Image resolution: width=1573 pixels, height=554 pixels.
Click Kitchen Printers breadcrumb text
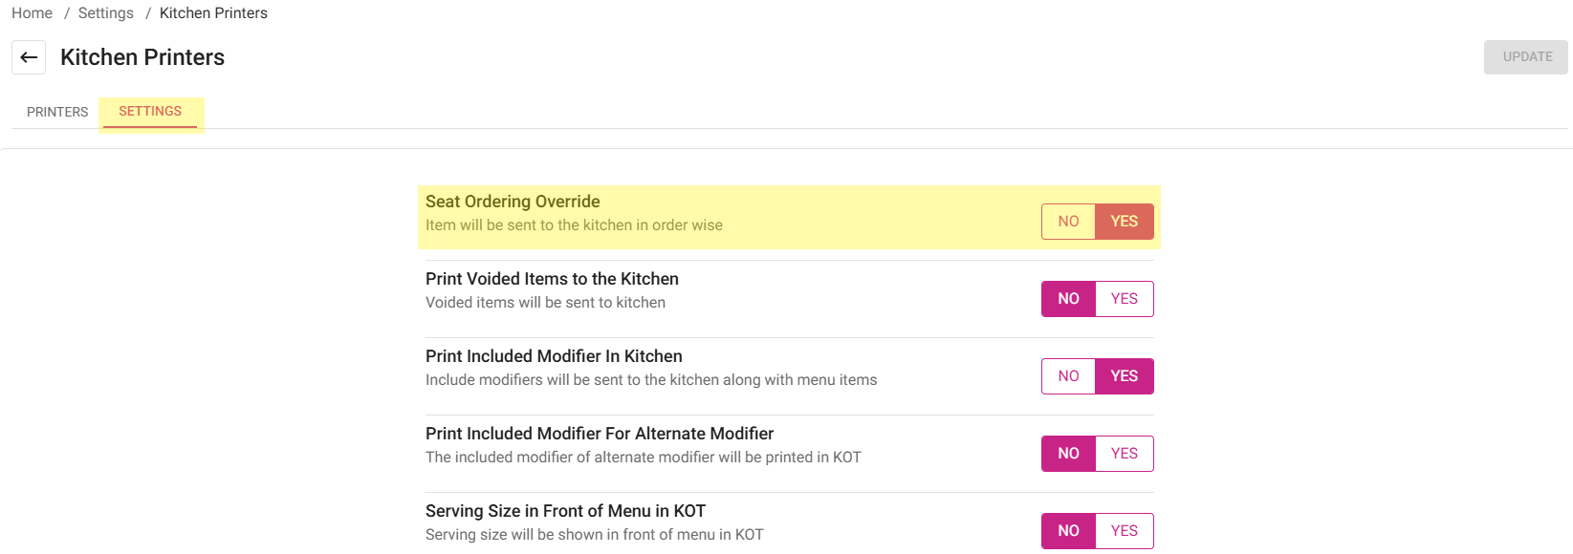tap(213, 13)
